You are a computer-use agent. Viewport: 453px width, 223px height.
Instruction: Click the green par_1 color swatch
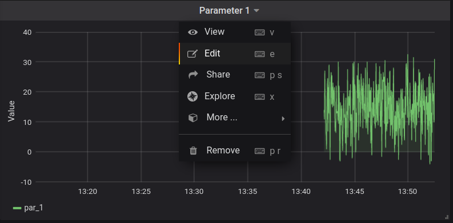click(x=17, y=208)
